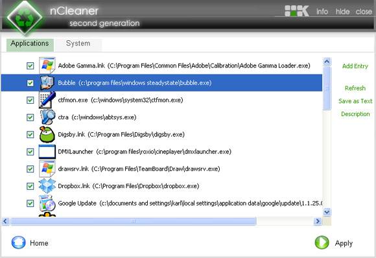Toggle the Google Update checkbox
This screenshot has height=258, width=376.
(30, 204)
